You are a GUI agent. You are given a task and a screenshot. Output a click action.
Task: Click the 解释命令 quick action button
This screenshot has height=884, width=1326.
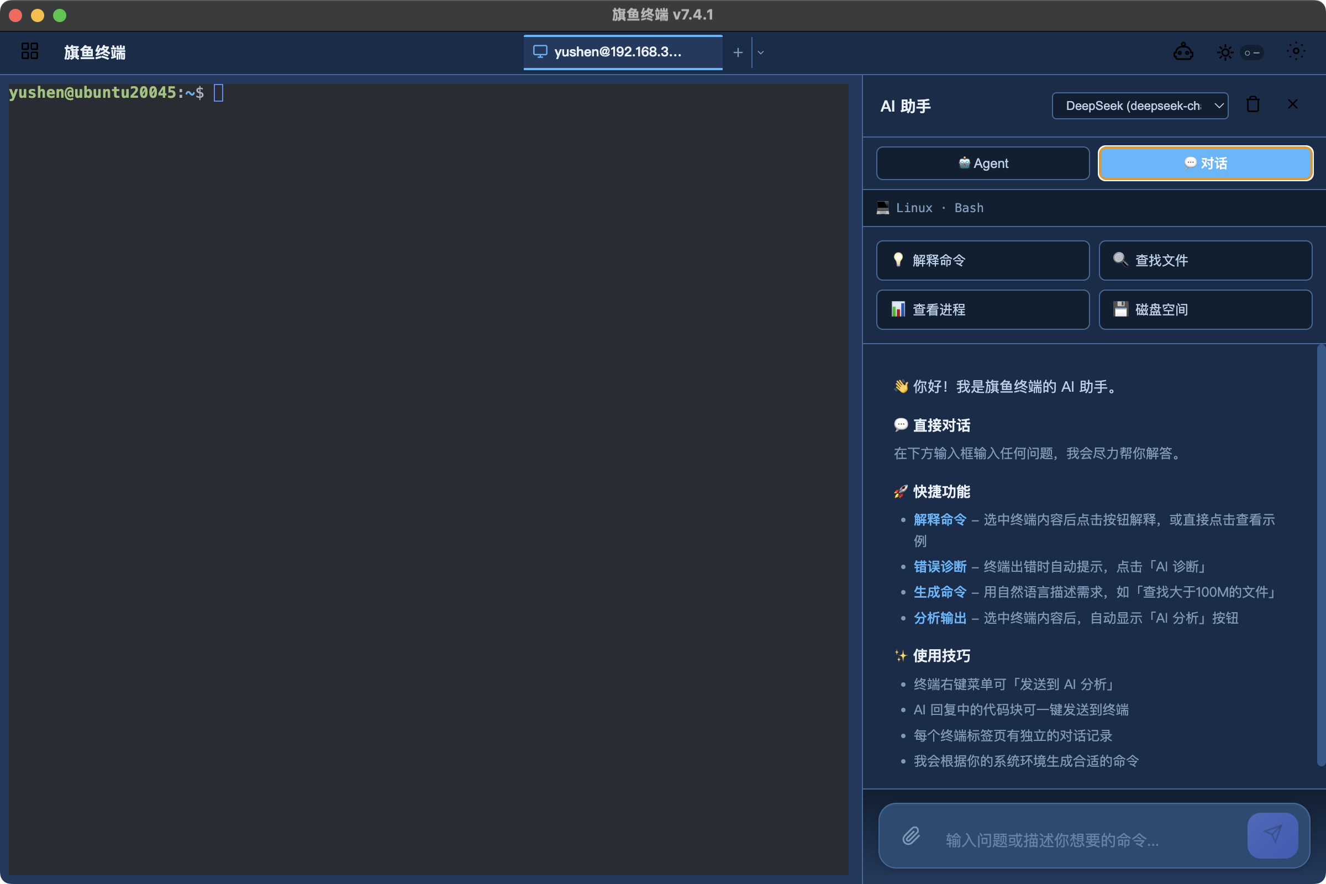pos(982,260)
